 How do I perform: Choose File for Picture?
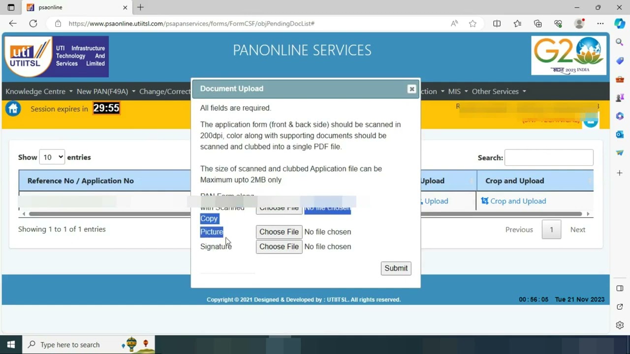coord(279,232)
